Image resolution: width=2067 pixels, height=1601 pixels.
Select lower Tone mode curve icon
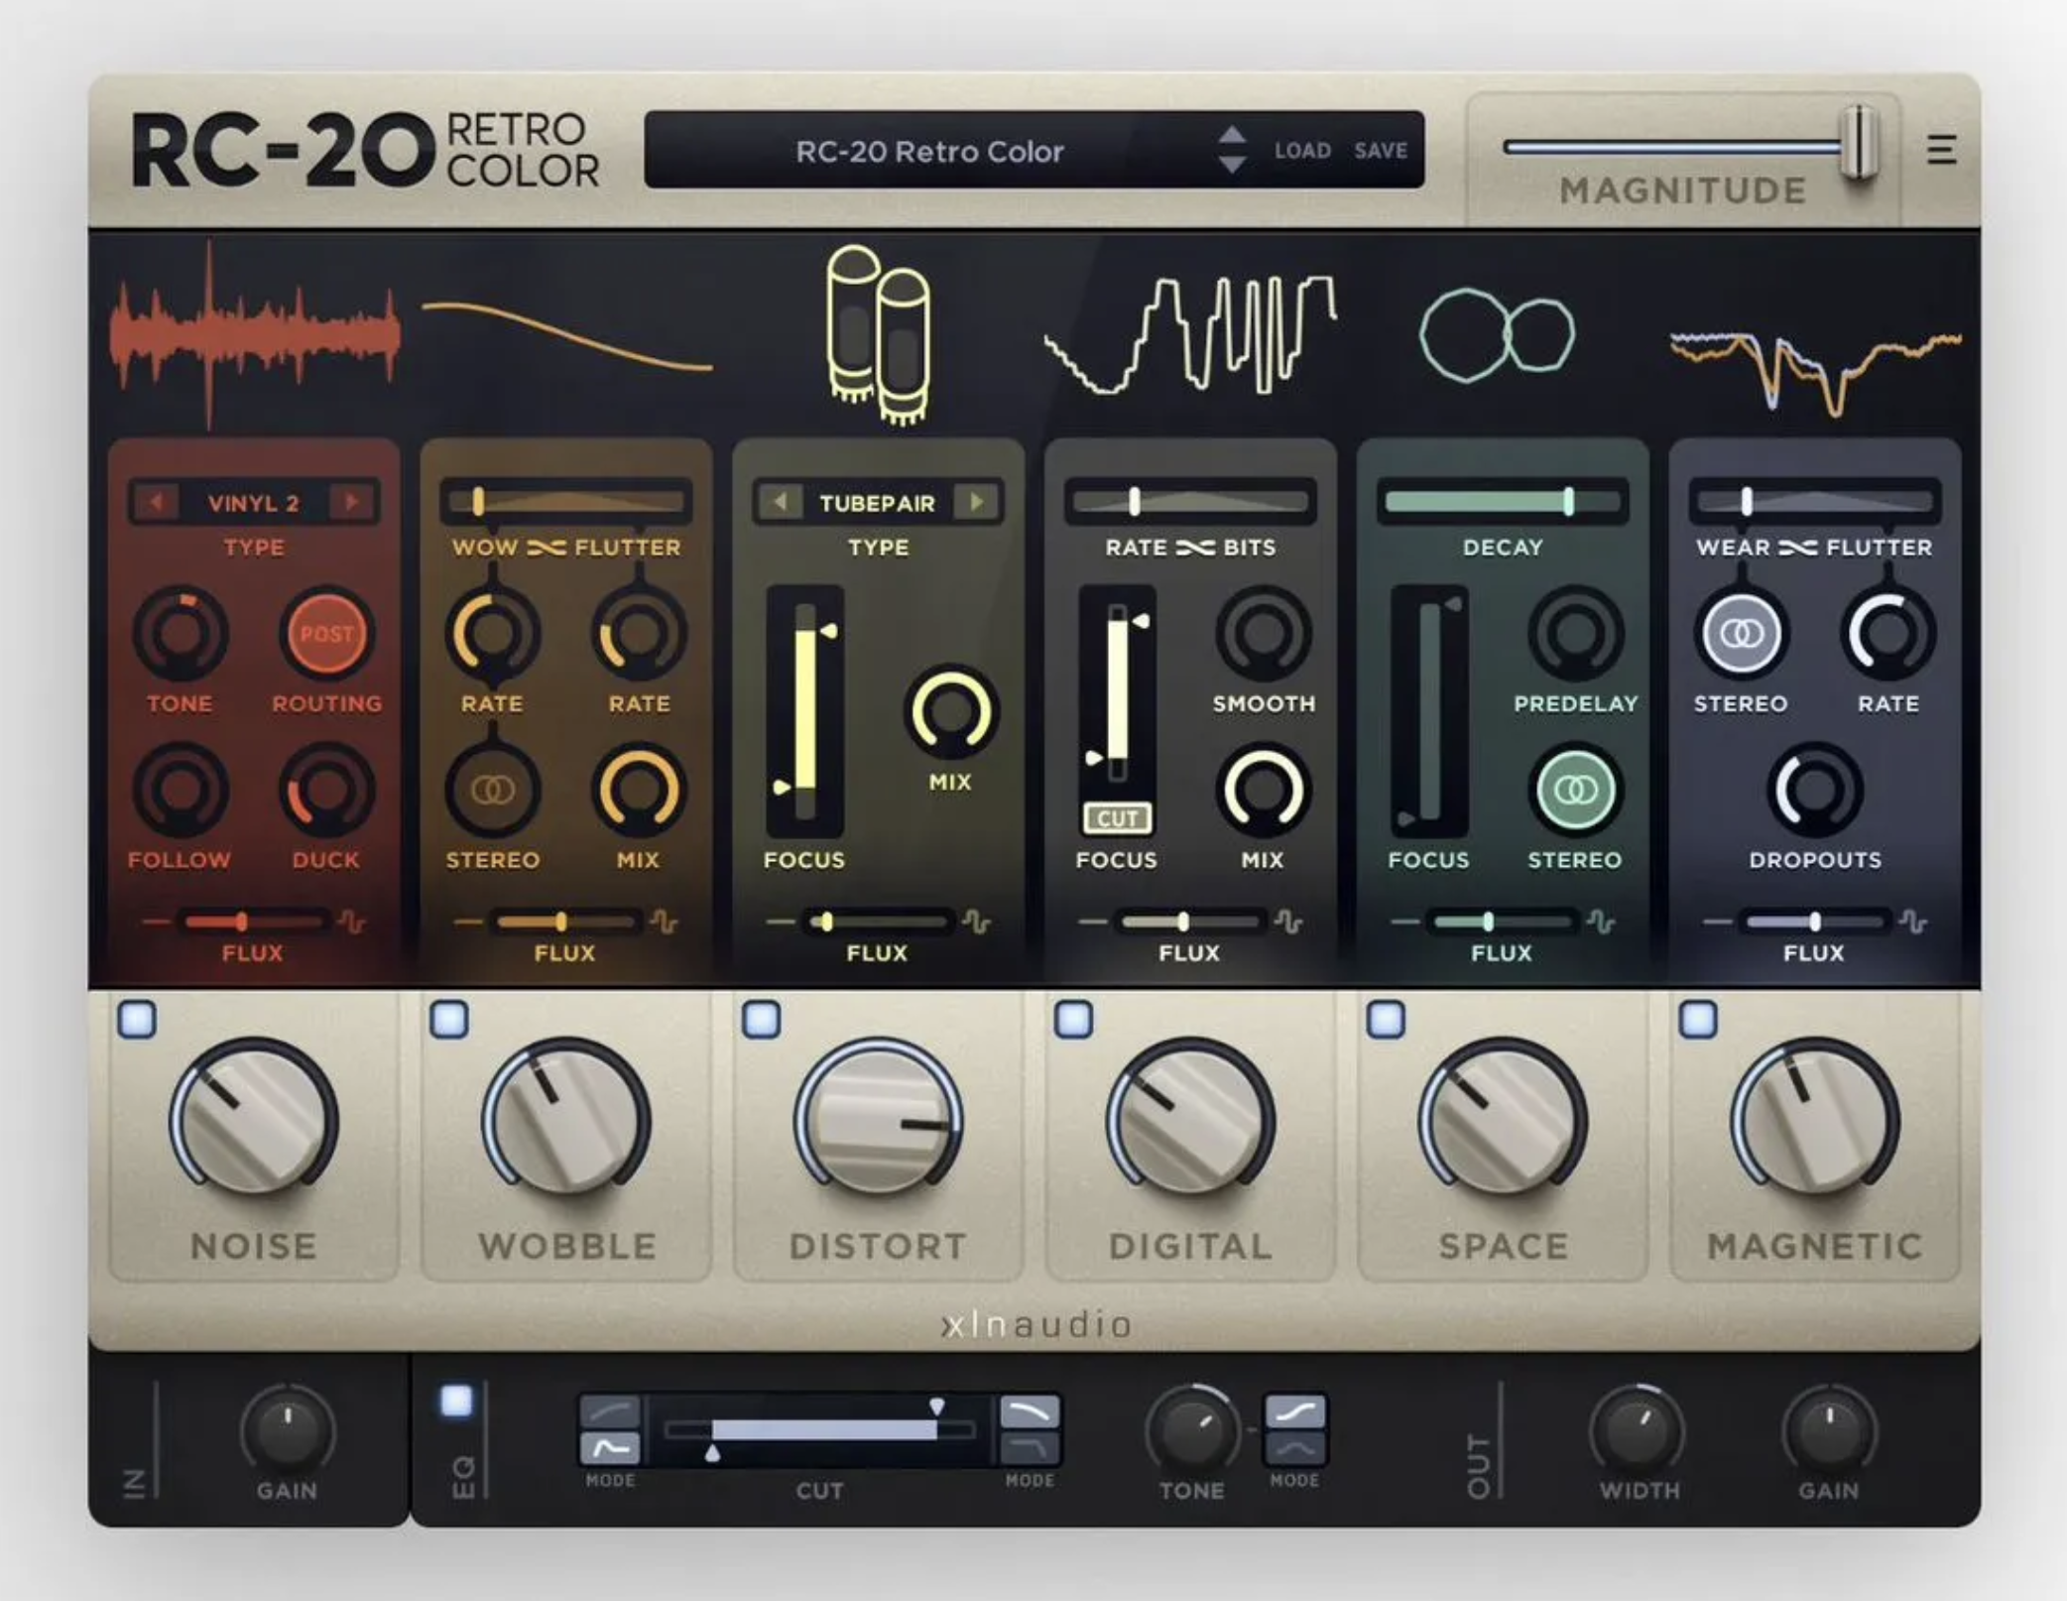pos(1294,1448)
